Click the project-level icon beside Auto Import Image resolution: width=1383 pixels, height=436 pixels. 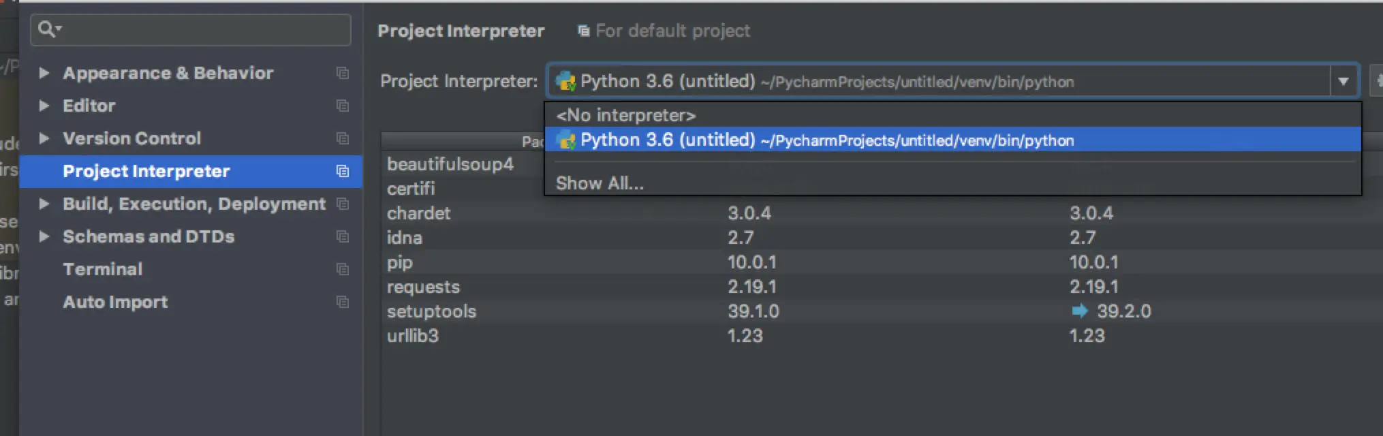343,302
